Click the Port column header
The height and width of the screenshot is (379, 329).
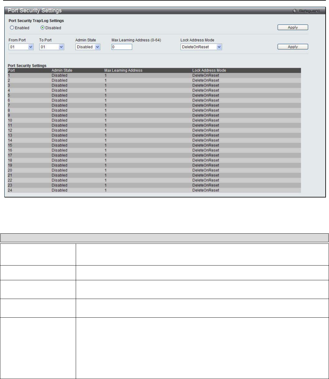click(11, 70)
